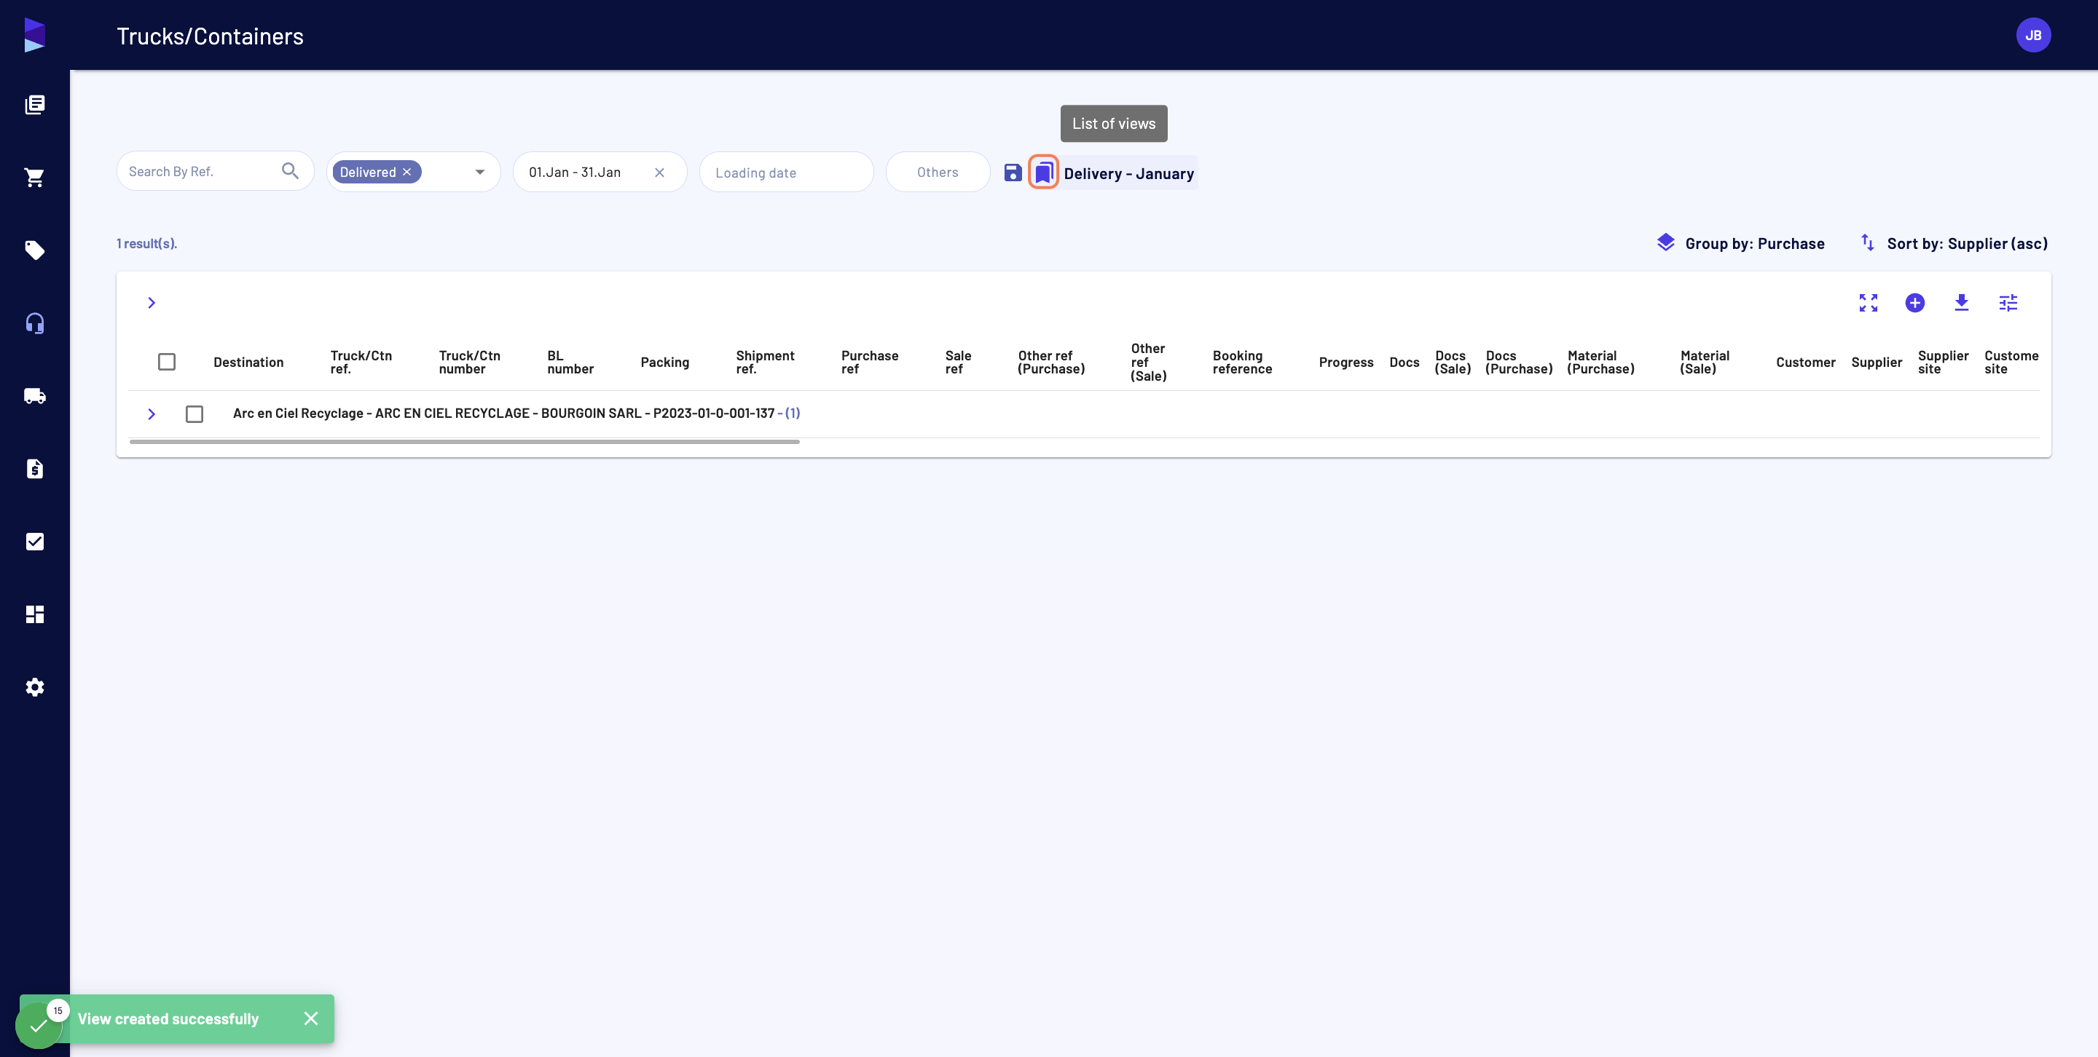Expand the Arc en Ciel Recyclage group row
The height and width of the screenshot is (1057, 2098).
152,414
